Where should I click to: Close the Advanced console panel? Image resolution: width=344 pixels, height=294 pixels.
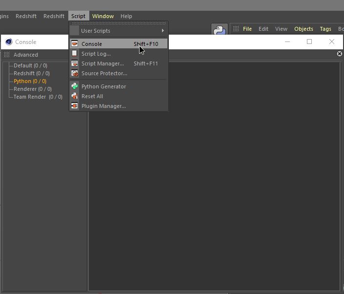point(340,54)
